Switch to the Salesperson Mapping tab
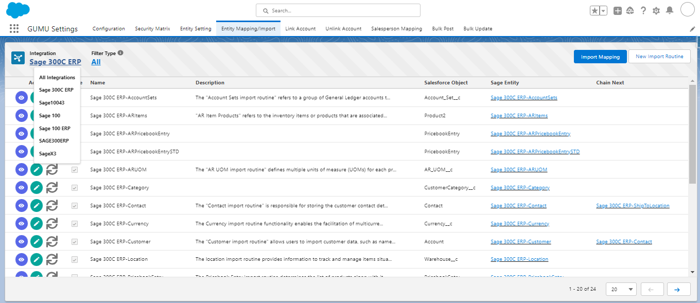Screen dimensions: 700x303 point(397,29)
